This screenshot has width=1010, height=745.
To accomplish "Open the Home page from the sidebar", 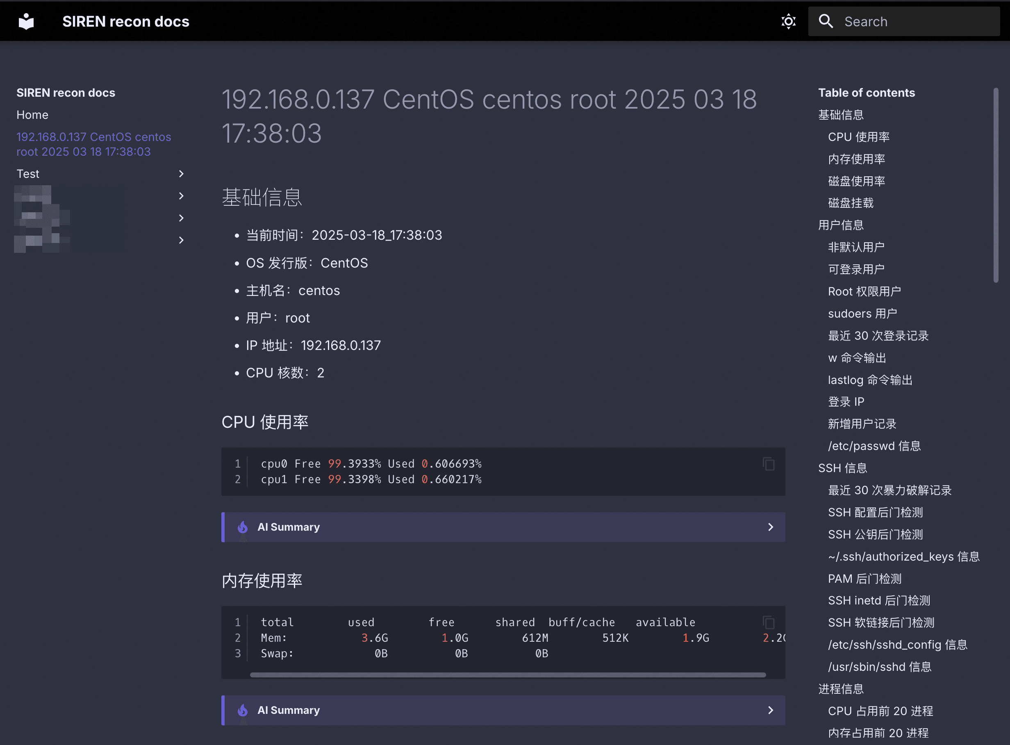I will (32, 115).
